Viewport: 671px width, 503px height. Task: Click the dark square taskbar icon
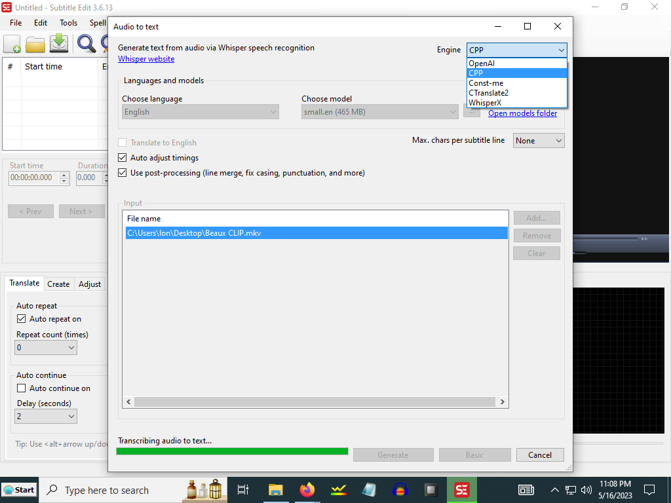click(431, 490)
